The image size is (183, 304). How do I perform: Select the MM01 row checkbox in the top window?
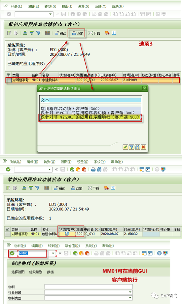click(x=9, y=80)
